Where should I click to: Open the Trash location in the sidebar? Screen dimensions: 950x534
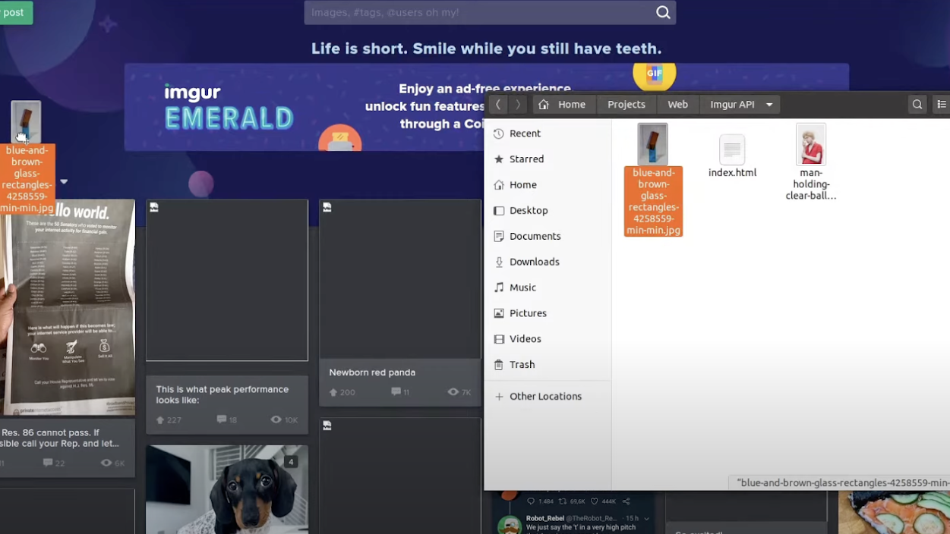pyautogui.click(x=522, y=364)
